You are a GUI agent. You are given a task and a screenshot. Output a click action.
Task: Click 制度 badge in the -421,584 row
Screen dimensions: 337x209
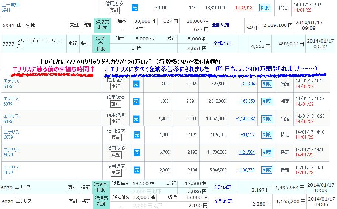[267, 152]
